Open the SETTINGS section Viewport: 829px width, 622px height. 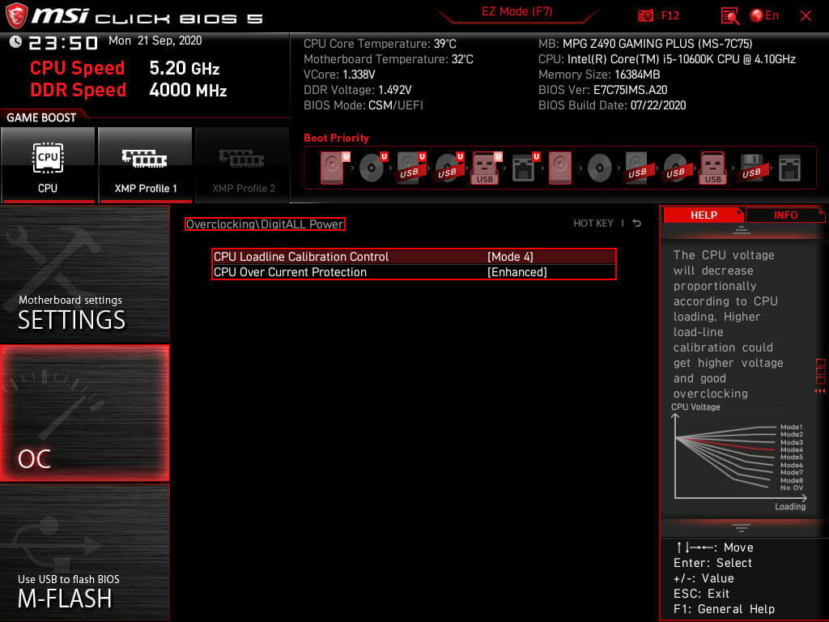pos(84,275)
